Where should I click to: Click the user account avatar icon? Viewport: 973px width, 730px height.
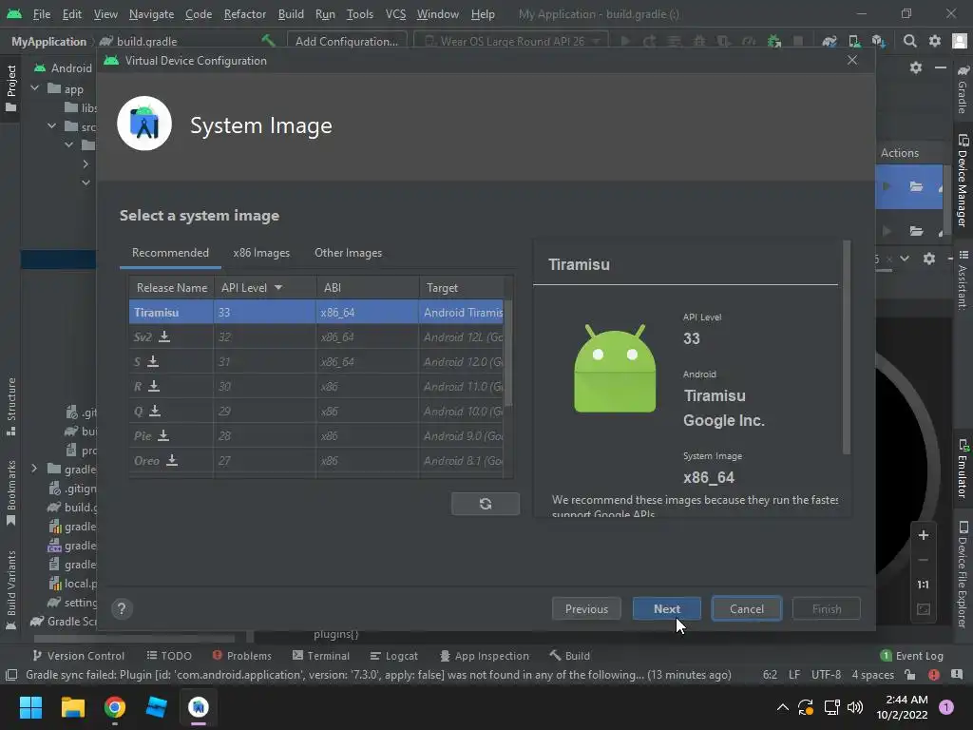(x=960, y=41)
